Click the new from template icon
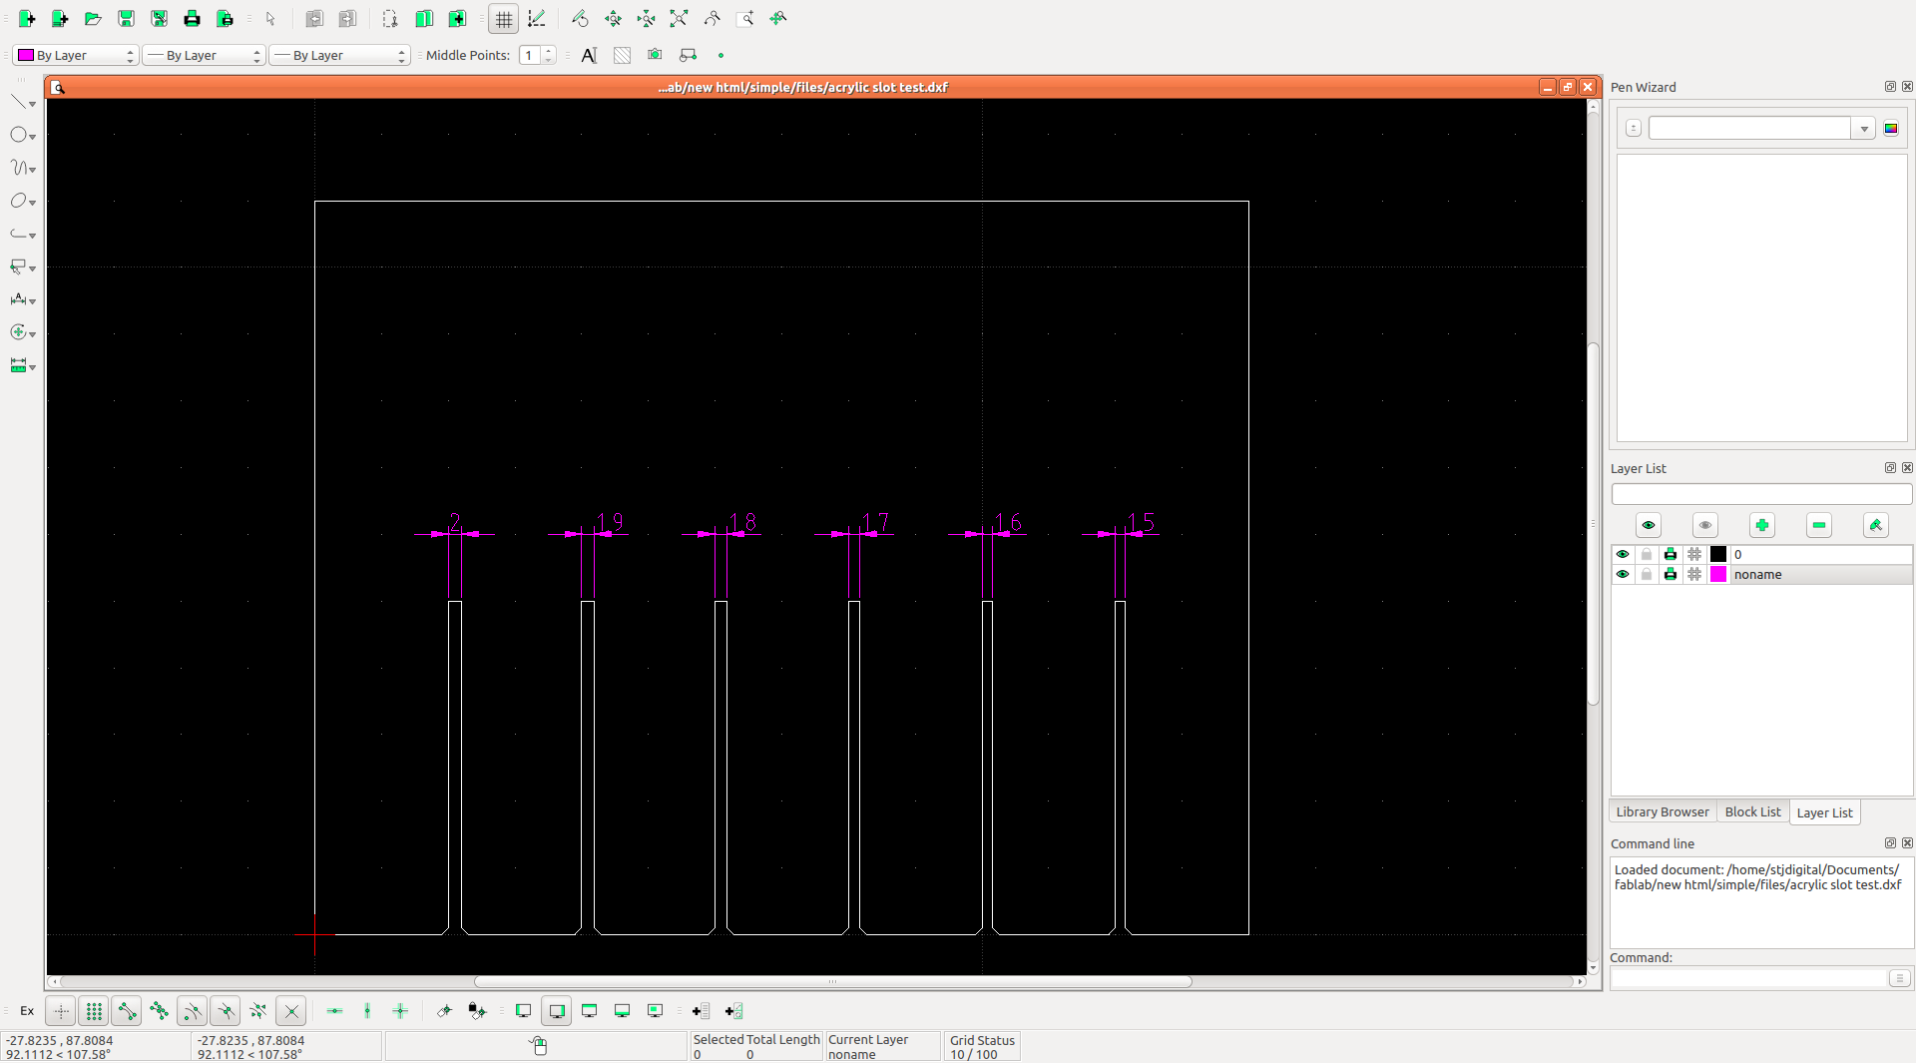The image size is (1916, 1063). pos(60,18)
